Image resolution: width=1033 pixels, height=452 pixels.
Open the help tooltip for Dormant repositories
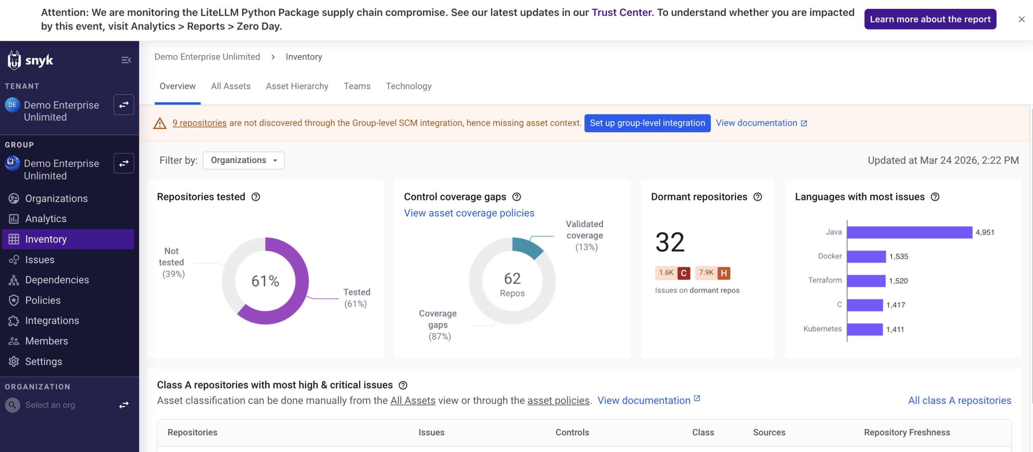pyautogui.click(x=757, y=197)
